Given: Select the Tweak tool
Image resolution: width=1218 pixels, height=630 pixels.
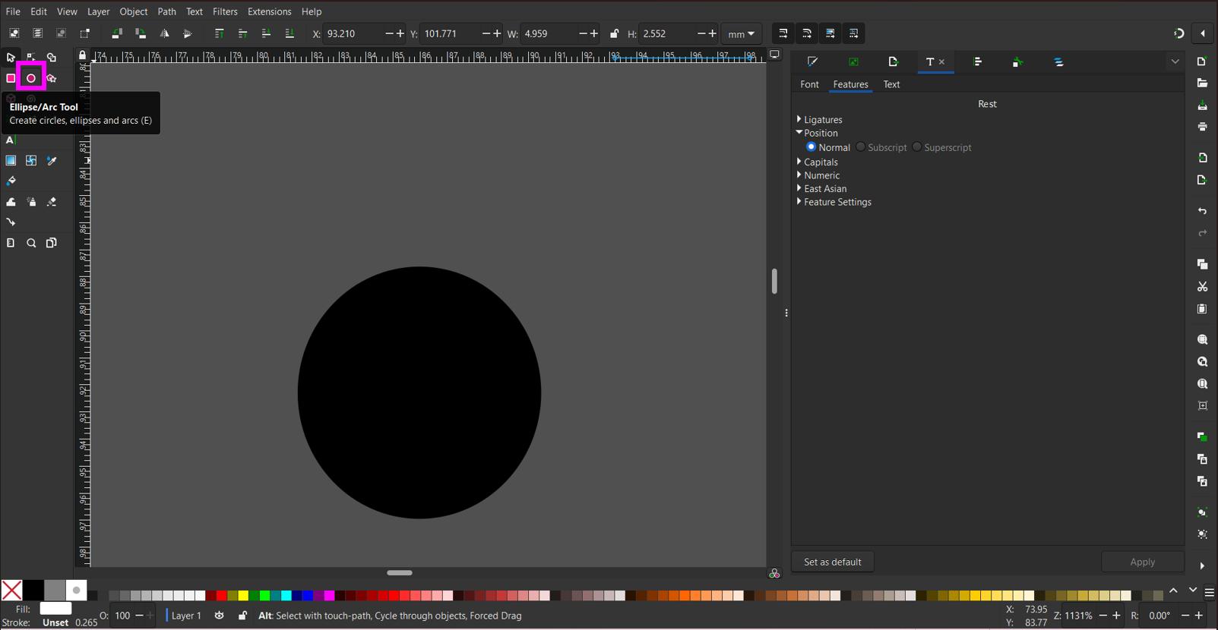Looking at the screenshot, I should pyautogui.click(x=11, y=202).
